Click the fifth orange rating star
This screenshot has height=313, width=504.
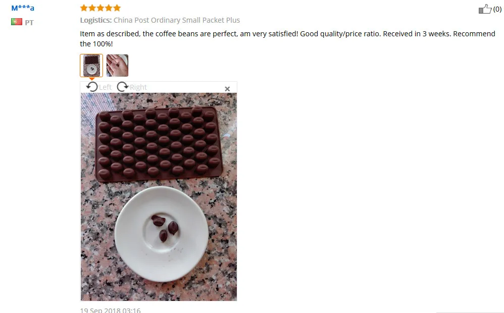pos(117,8)
